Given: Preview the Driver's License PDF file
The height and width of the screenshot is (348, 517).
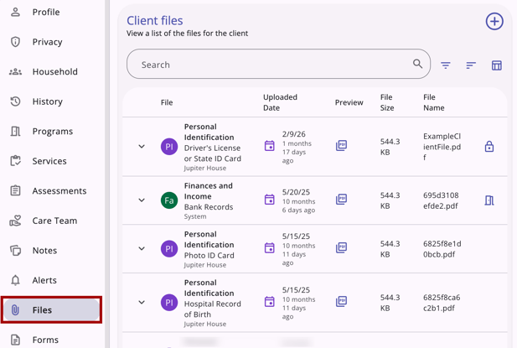Looking at the screenshot, I should 341,146.
